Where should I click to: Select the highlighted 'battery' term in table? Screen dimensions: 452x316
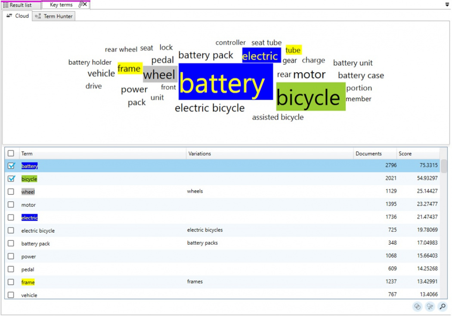[29, 166]
